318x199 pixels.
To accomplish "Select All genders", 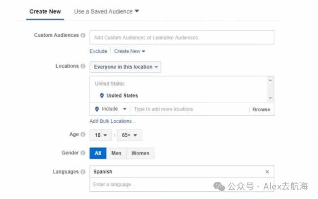I will tap(98, 153).
